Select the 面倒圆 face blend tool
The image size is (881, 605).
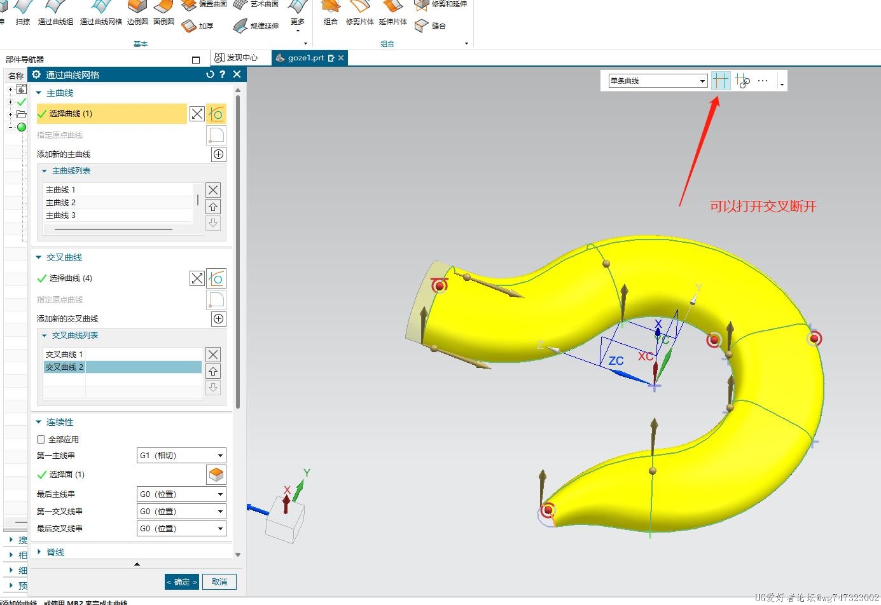[x=163, y=14]
